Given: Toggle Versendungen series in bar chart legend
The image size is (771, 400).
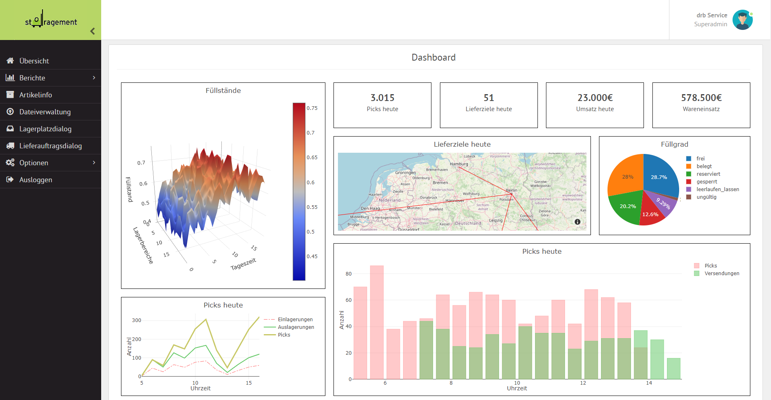Looking at the screenshot, I should click(717, 274).
